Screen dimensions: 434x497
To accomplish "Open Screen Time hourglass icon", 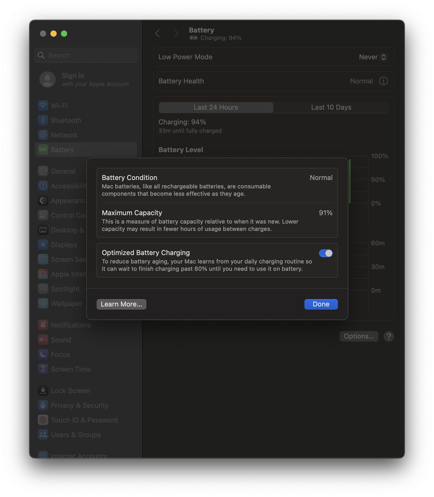I will 43,369.
